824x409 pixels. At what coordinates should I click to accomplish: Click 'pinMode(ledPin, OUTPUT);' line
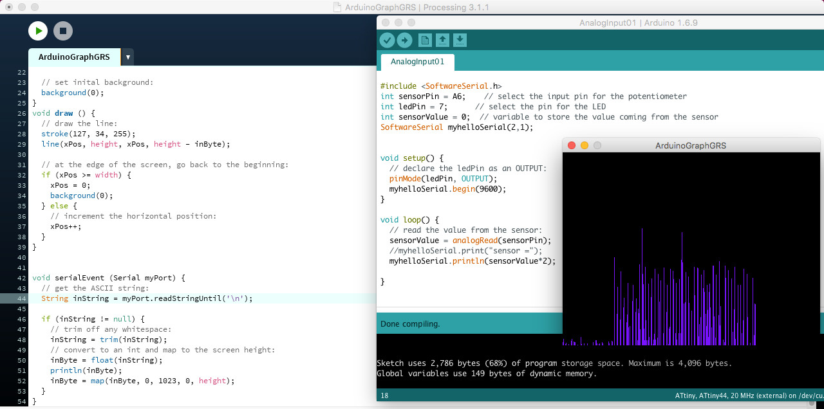[x=444, y=179]
